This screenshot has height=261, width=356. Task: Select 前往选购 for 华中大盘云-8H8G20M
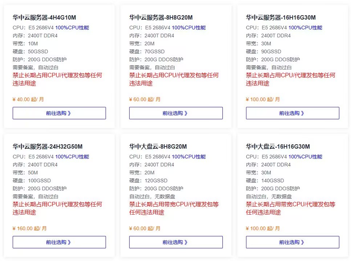point(176,242)
